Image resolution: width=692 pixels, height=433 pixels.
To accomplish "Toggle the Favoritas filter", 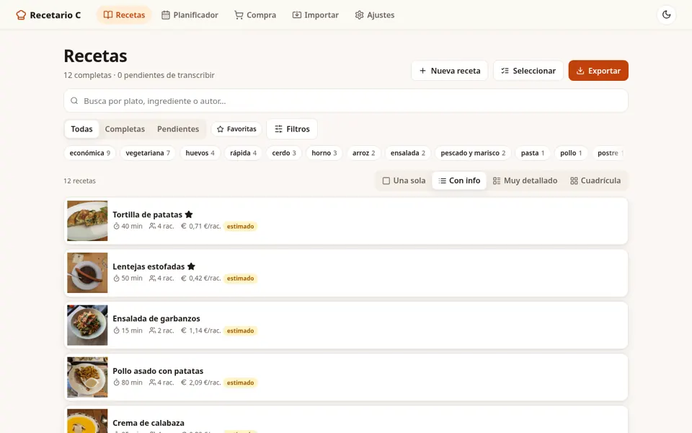I will click(x=236, y=129).
